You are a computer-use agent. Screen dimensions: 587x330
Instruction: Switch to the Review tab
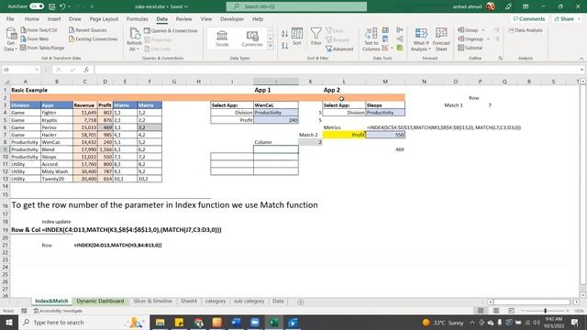click(183, 18)
